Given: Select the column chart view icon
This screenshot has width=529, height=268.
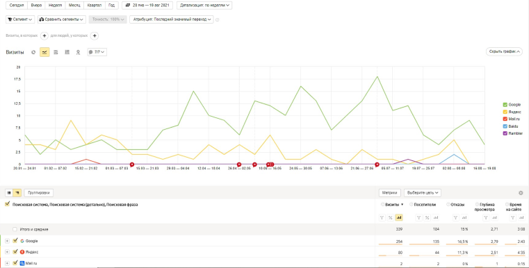Looking at the screenshot, I should tap(67, 52).
